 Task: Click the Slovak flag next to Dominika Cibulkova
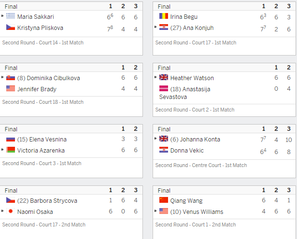click(x=11, y=77)
